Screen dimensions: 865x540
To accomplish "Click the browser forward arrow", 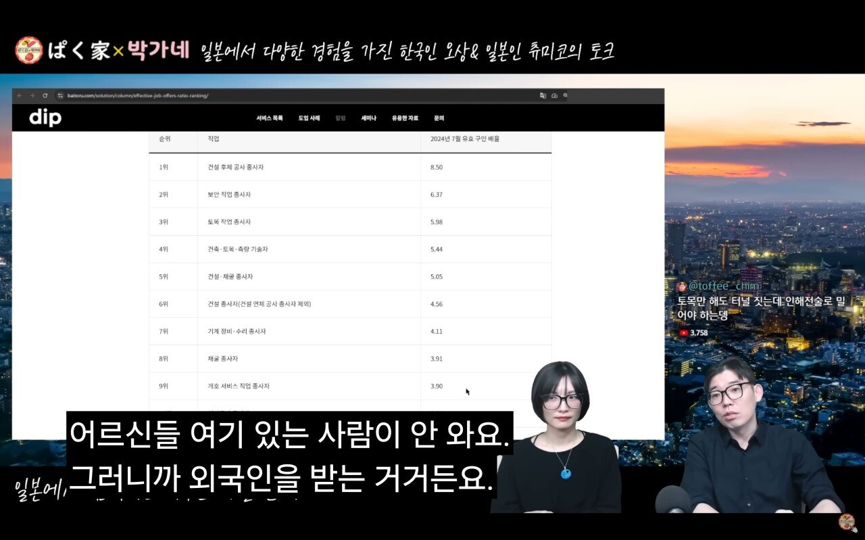I will (x=32, y=96).
